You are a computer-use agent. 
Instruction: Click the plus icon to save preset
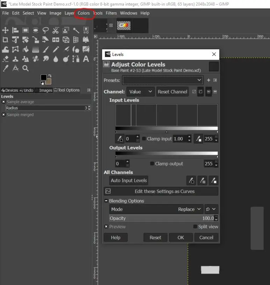pos(209,80)
